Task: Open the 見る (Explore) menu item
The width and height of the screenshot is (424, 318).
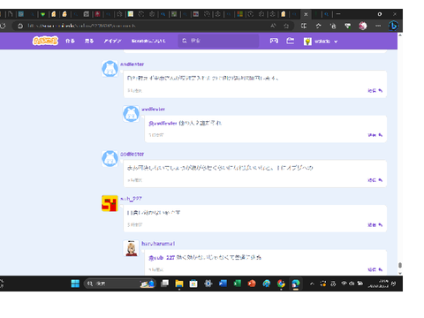Action: tap(89, 41)
